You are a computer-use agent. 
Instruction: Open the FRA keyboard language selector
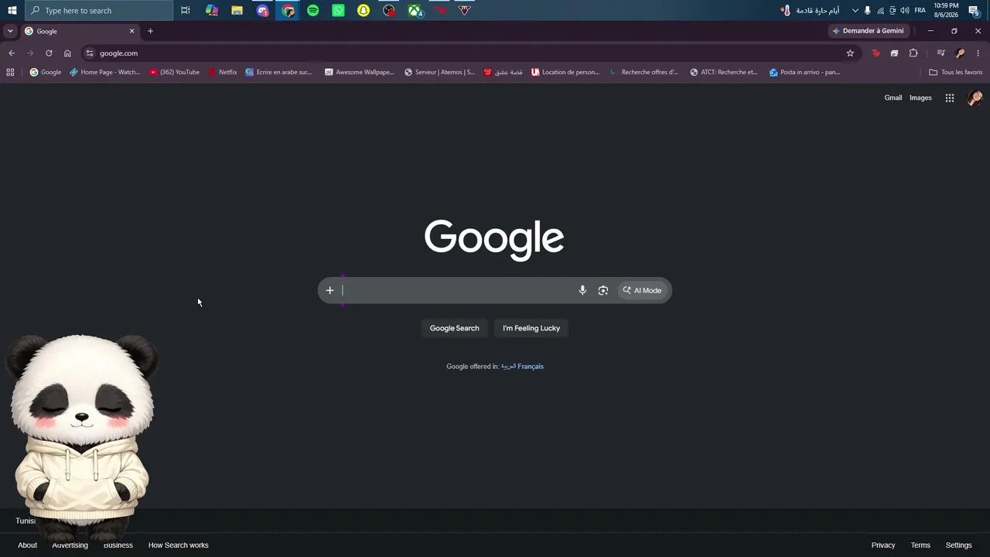(920, 10)
